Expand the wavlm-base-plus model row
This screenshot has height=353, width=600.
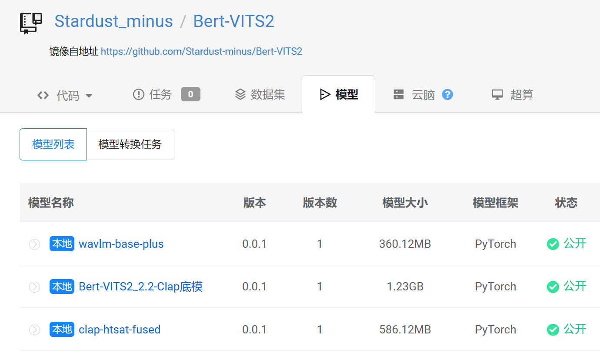tap(34, 244)
